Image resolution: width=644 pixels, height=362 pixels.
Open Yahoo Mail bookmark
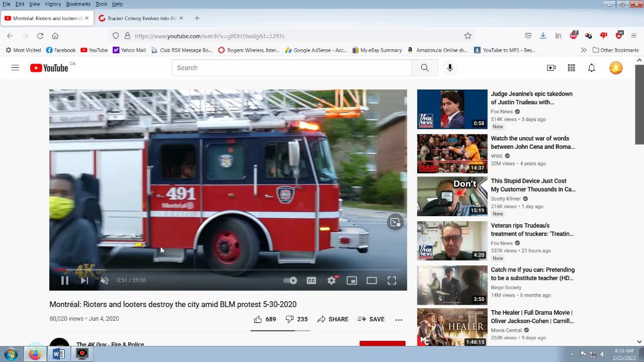pyautogui.click(x=129, y=50)
